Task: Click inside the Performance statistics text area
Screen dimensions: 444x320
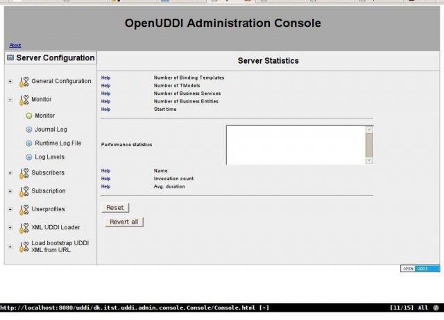Action: point(296,145)
